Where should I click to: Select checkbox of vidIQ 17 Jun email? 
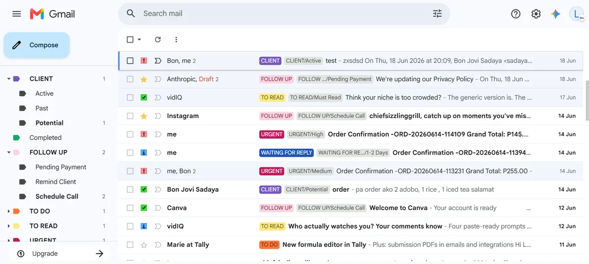130,97
